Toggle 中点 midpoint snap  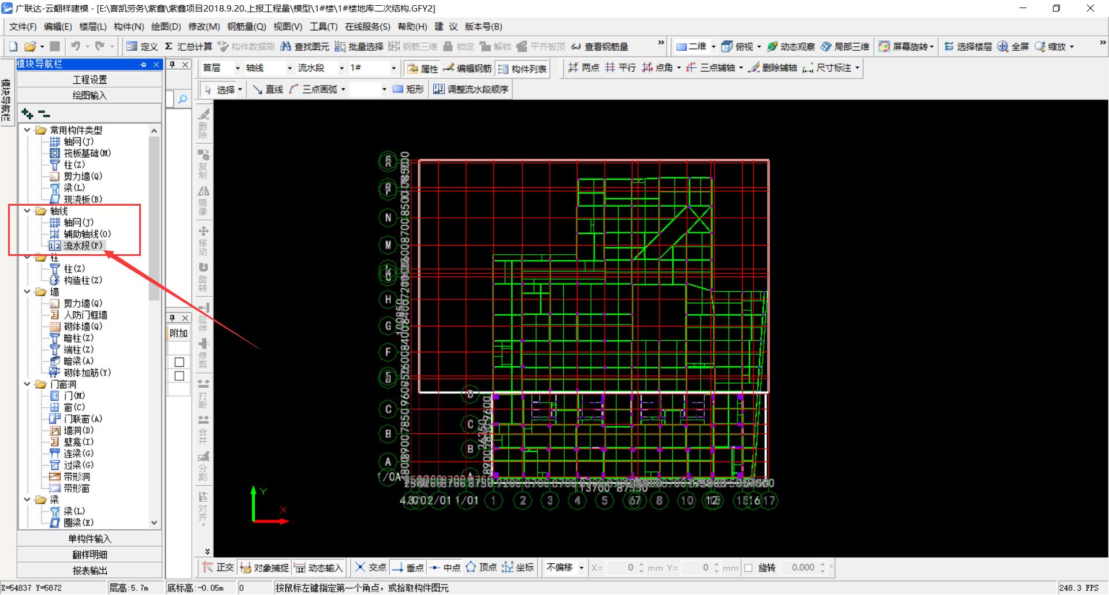[445, 567]
